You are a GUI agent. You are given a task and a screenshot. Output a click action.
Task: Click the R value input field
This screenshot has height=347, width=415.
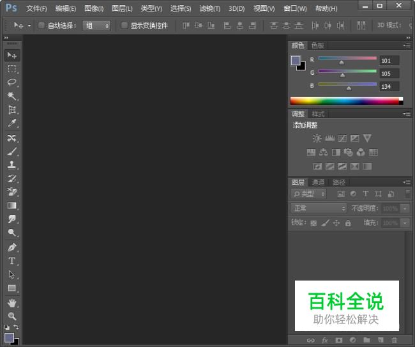(389, 61)
